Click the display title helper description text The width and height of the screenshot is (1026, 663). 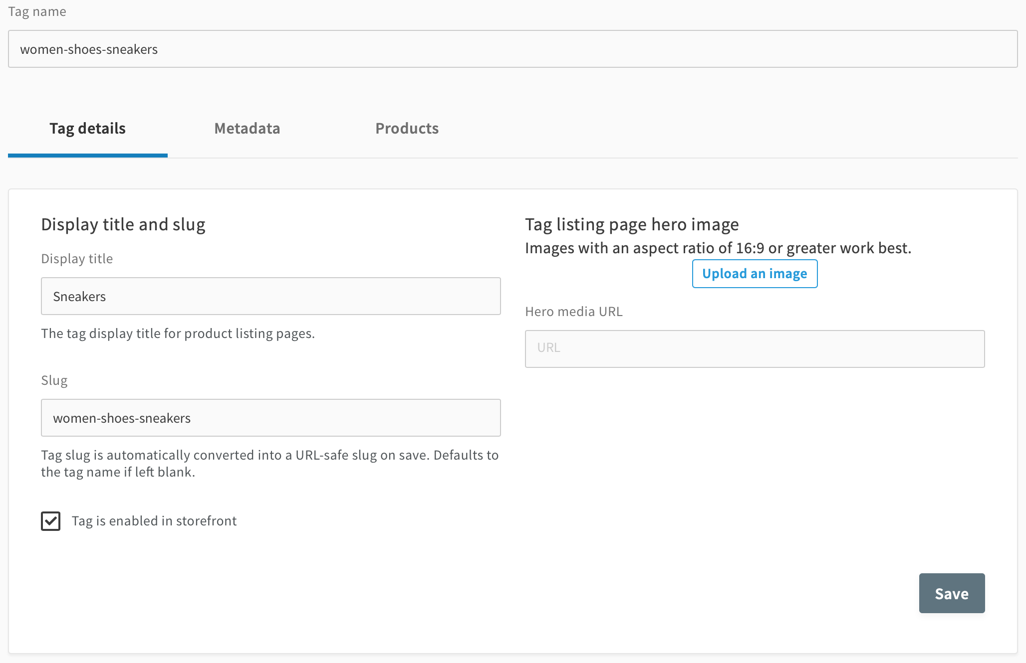pyautogui.click(x=178, y=333)
